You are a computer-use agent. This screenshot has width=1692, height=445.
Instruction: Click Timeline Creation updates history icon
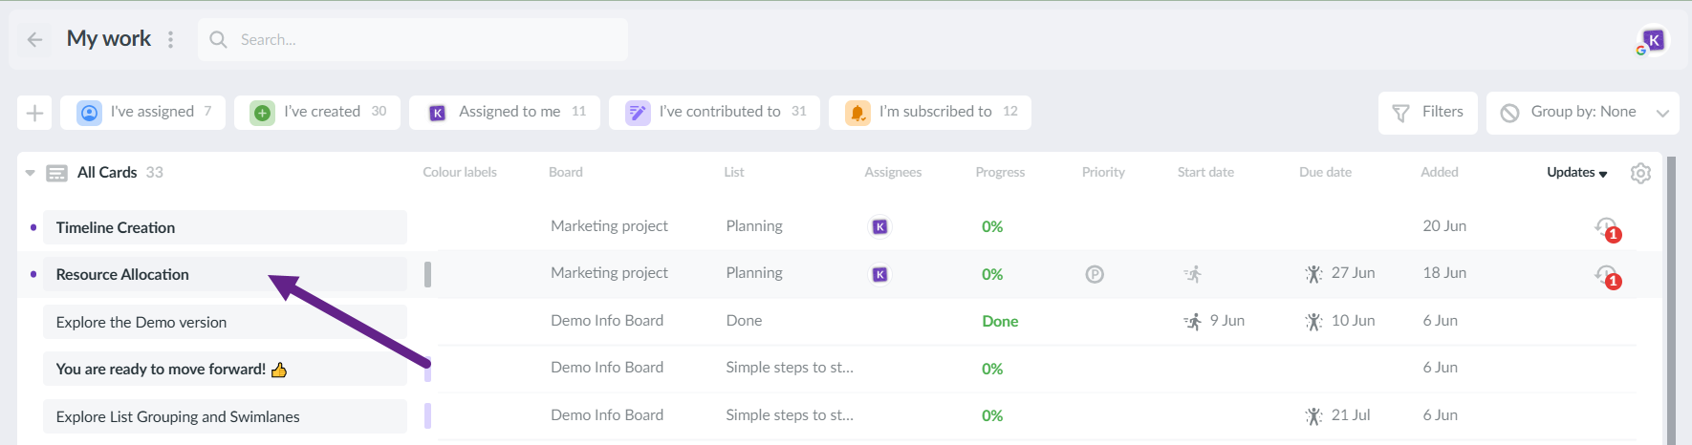[x=1606, y=227]
